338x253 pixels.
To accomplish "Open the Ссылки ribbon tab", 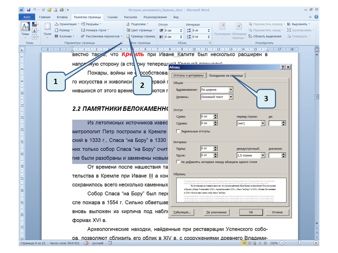I will (x=112, y=17).
